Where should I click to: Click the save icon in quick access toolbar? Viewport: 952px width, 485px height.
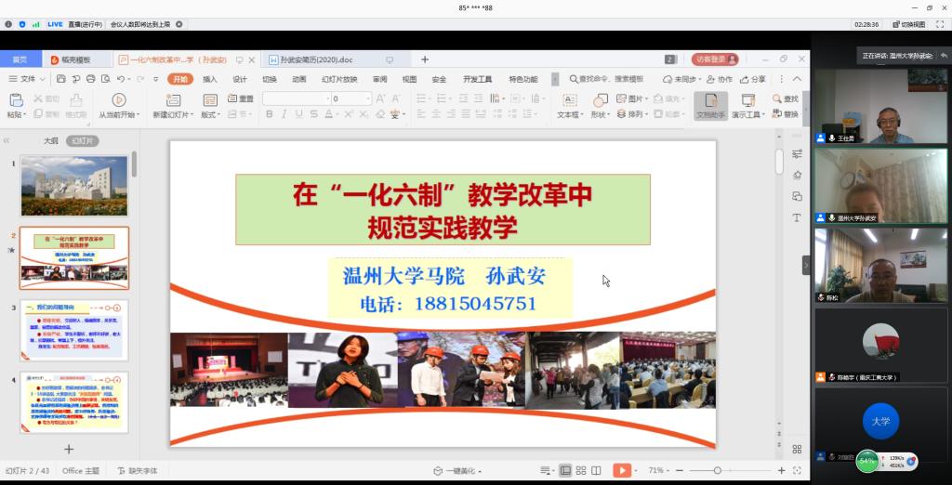click(x=61, y=79)
